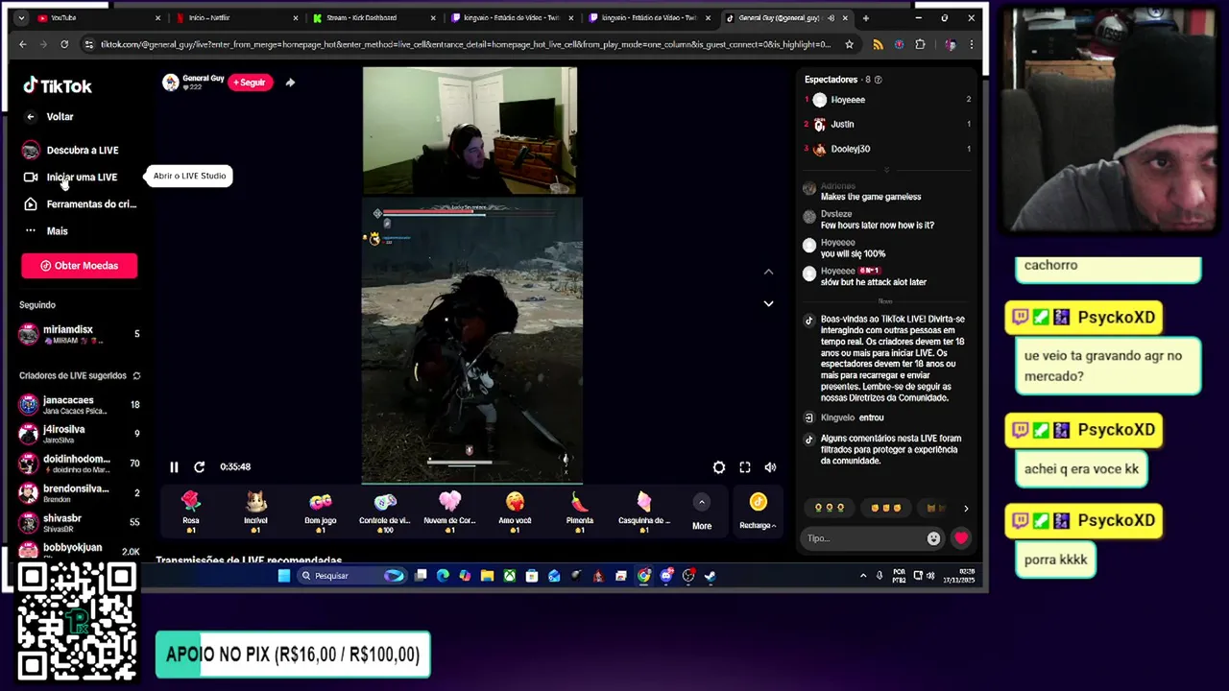Click Obter Moedas button
Viewport: 1229px width, 691px height.
pyautogui.click(x=80, y=266)
